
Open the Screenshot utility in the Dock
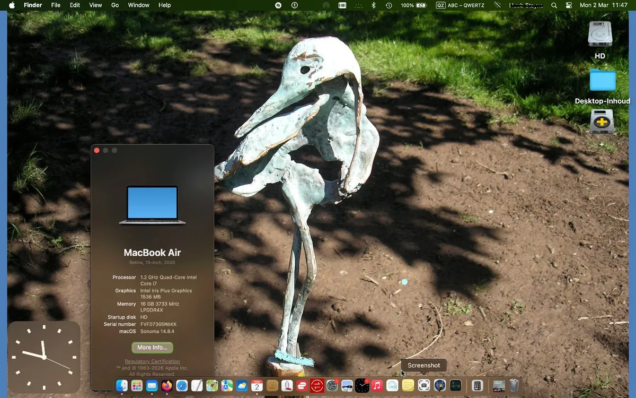click(x=423, y=386)
